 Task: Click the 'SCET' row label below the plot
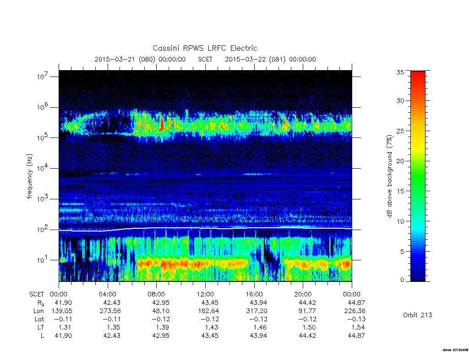pyautogui.click(x=37, y=294)
